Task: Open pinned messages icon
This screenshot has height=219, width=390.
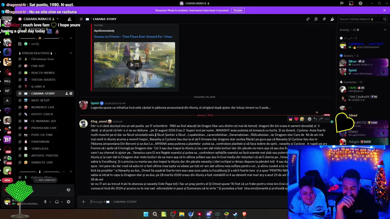Action: click(x=324, y=19)
